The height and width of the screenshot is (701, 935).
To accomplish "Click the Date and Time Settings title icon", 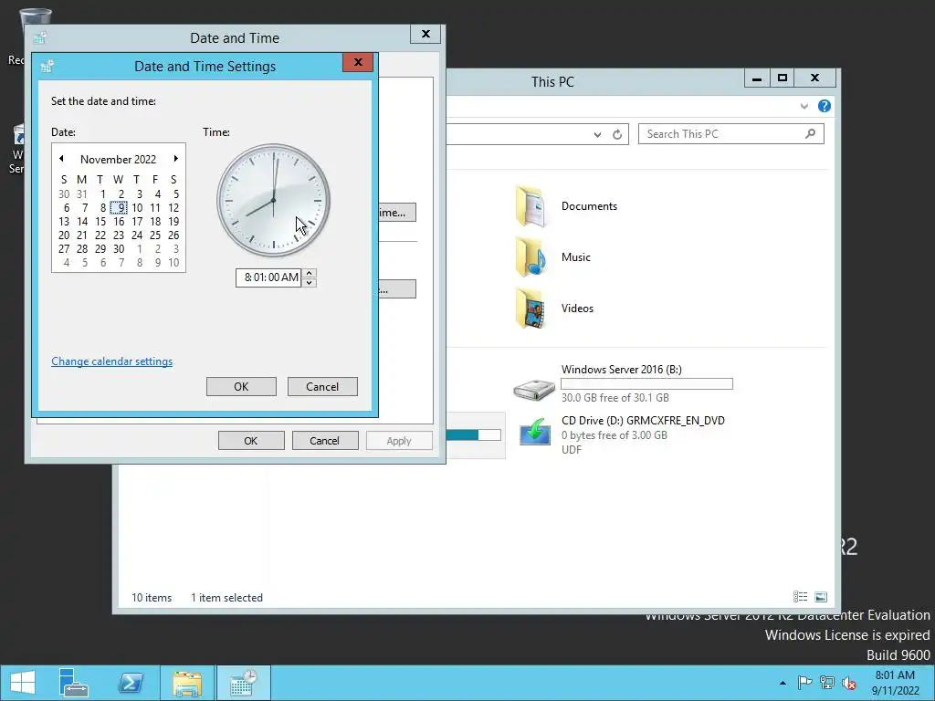I will (x=47, y=66).
